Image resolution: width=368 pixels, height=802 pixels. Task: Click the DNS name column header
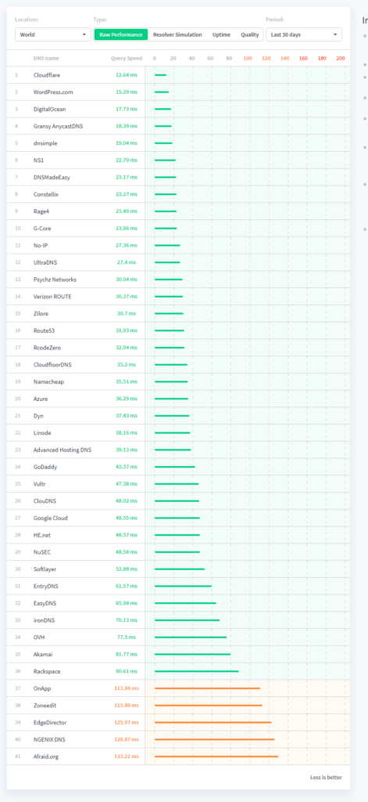pyautogui.click(x=46, y=58)
